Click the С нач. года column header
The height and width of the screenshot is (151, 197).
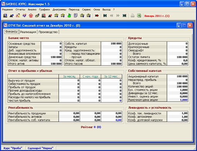click(x=90, y=76)
